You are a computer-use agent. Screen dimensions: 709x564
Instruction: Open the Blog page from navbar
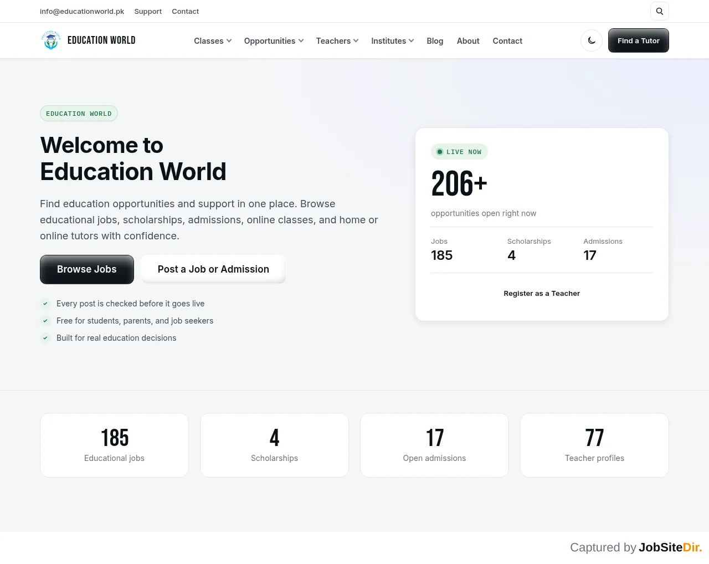[435, 41]
